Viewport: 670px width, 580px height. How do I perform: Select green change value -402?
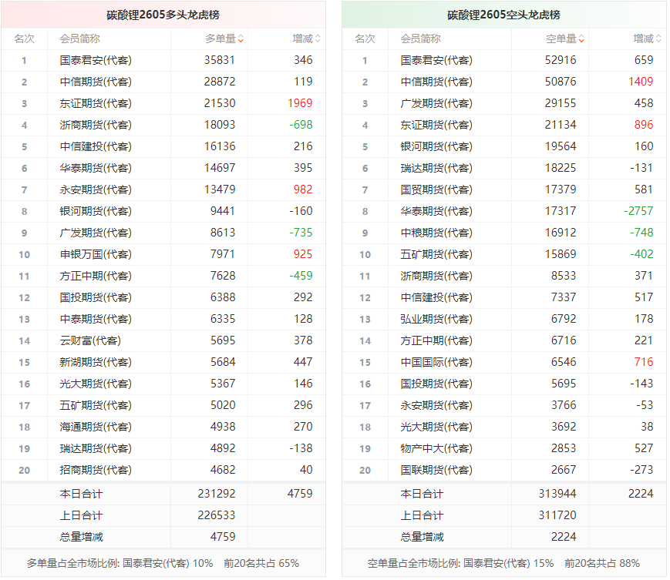pyautogui.click(x=641, y=254)
